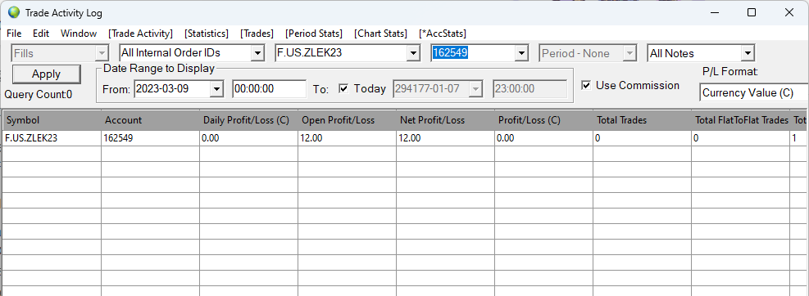This screenshot has width=809, height=296.
Task: Click the Account column header
Action: click(x=151, y=120)
